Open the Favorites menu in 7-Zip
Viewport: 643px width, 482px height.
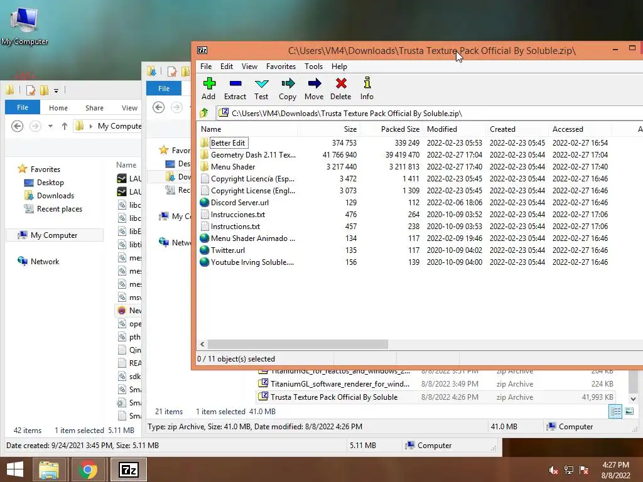click(281, 67)
